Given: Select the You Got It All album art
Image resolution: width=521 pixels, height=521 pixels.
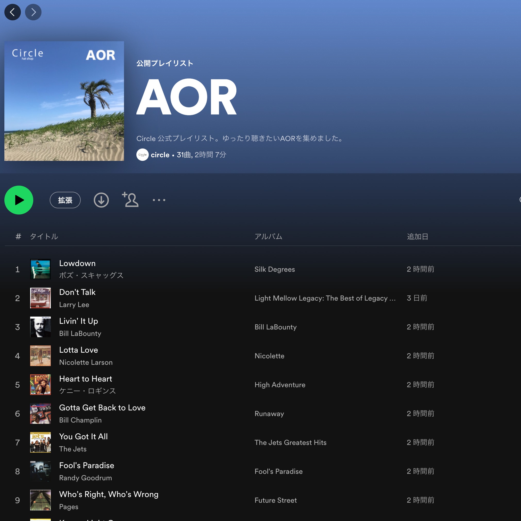Looking at the screenshot, I should [40, 442].
